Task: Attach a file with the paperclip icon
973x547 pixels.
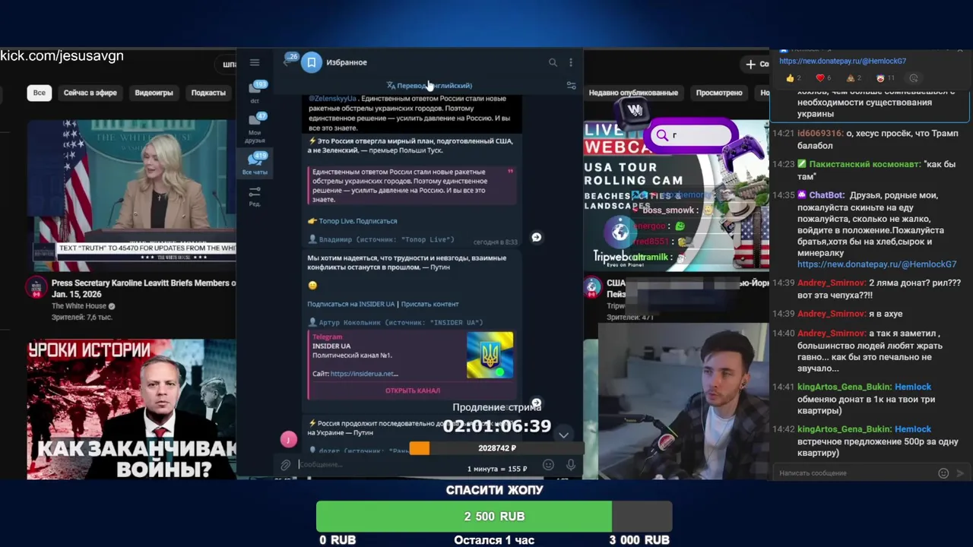Action: pos(285,464)
